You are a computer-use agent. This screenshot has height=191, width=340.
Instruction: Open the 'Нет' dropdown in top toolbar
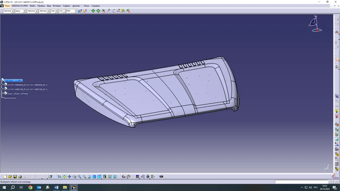coord(71,11)
